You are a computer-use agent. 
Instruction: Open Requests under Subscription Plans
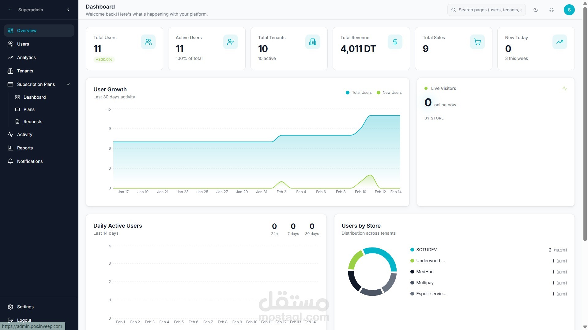tap(33, 122)
